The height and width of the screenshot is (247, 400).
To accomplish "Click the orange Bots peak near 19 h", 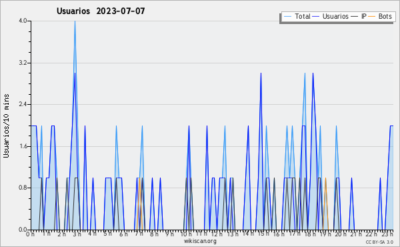I will (325, 178).
